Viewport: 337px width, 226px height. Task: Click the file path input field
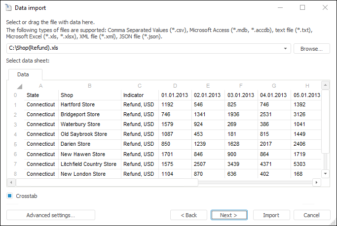(x=146, y=49)
